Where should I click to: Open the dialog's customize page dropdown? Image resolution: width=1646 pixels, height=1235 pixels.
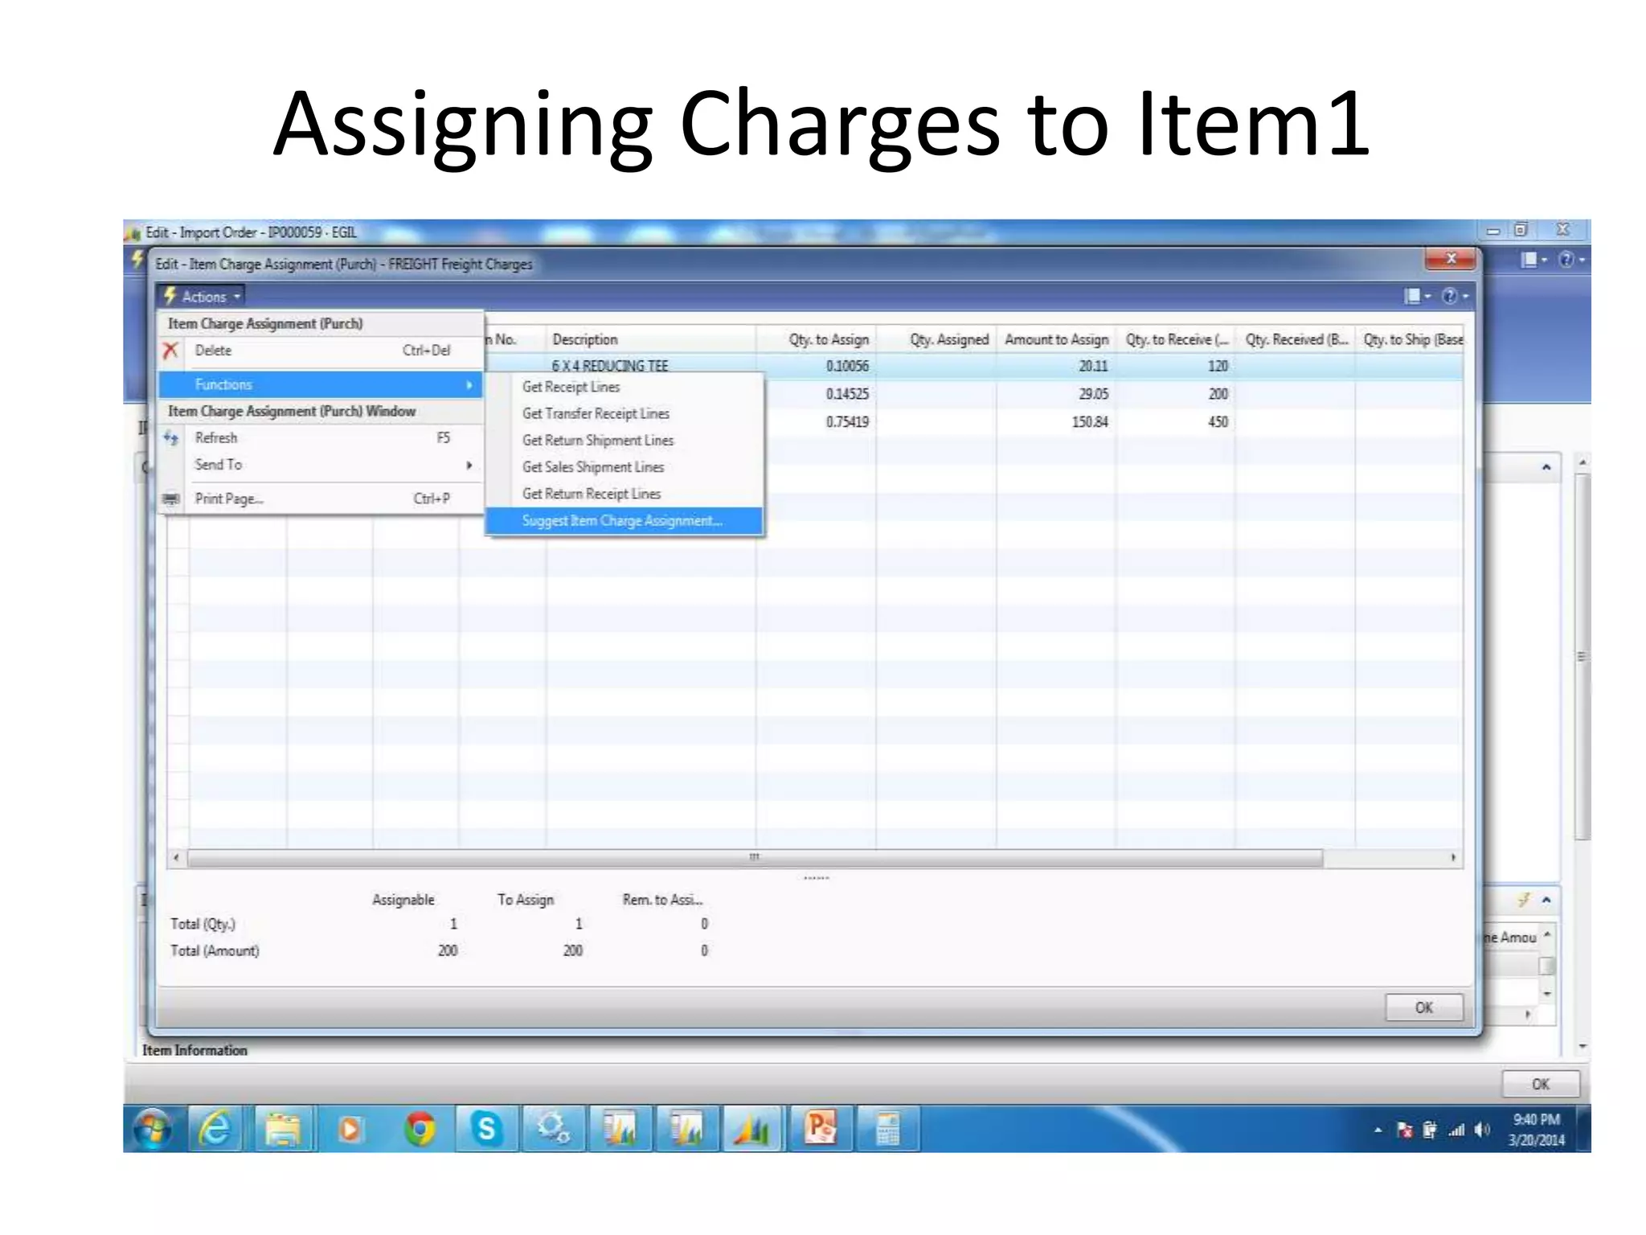point(1417,297)
